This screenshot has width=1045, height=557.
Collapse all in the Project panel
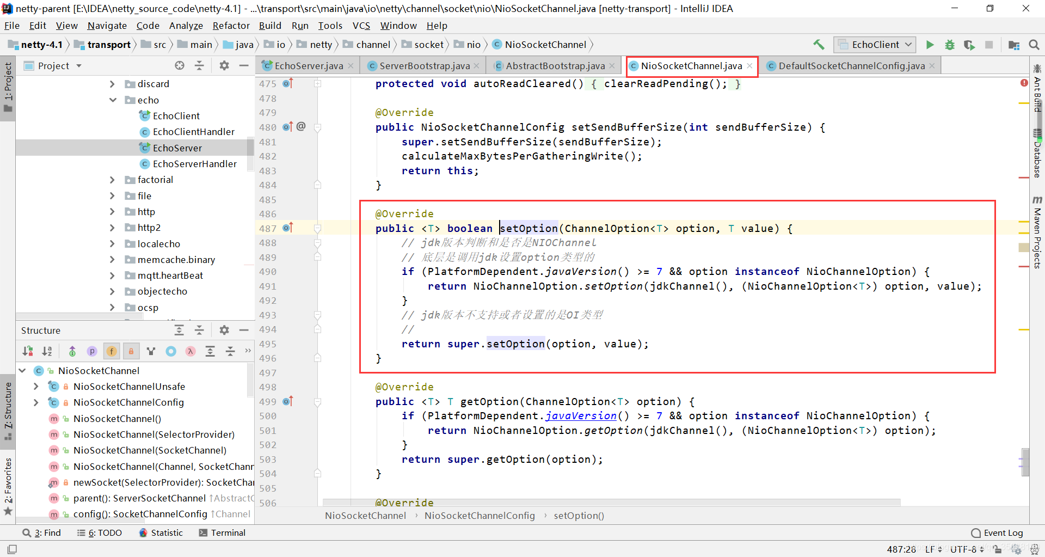[x=199, y=65]
